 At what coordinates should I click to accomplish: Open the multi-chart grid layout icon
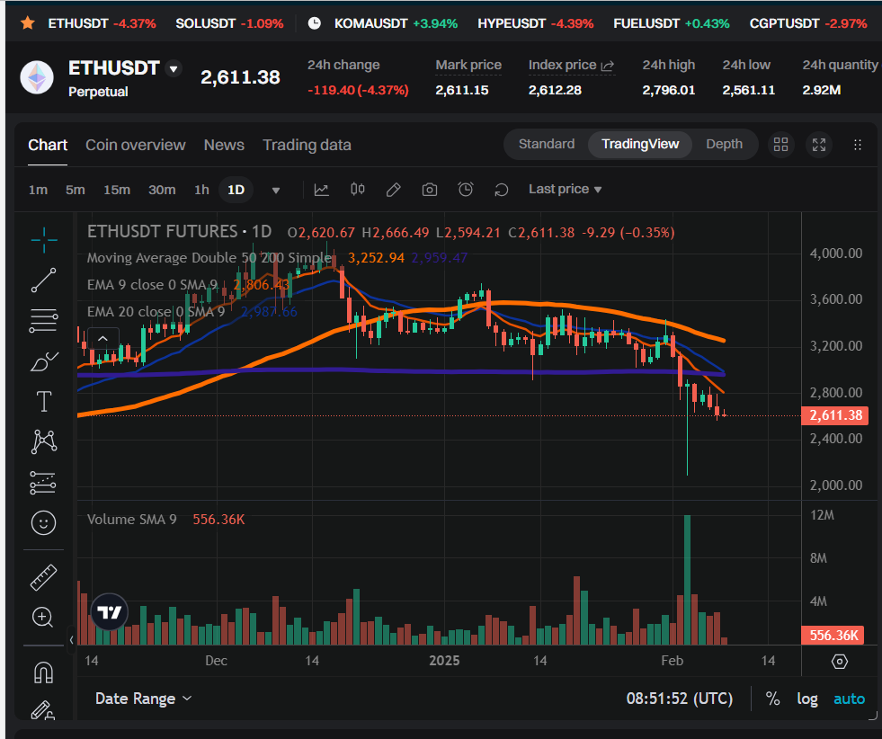click(x=780, y=145)
